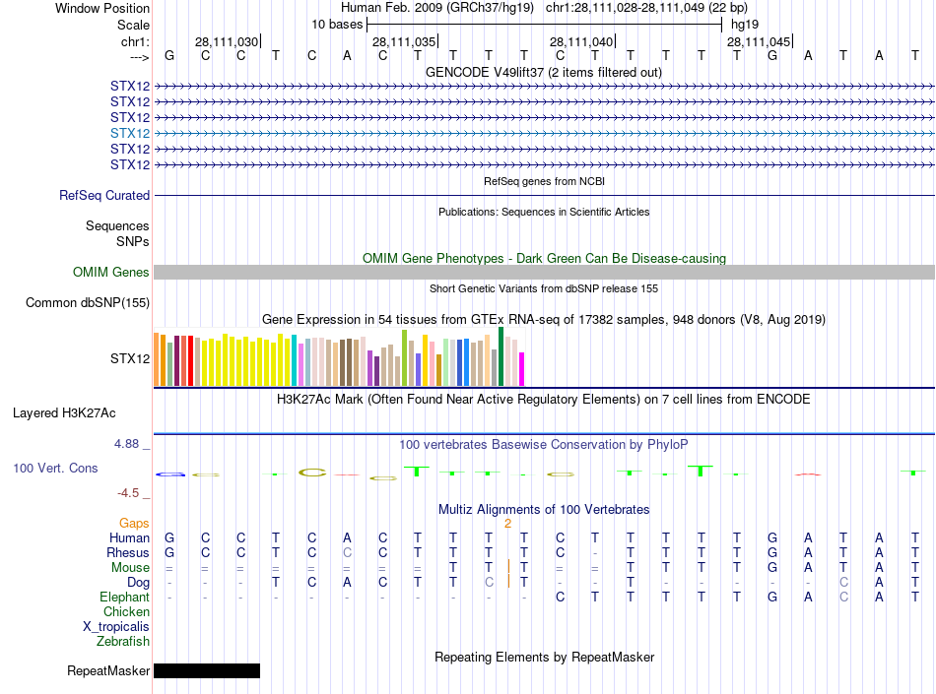Click the GENCODE V49lift37 track title
The image size is (936, 694).
543,73
